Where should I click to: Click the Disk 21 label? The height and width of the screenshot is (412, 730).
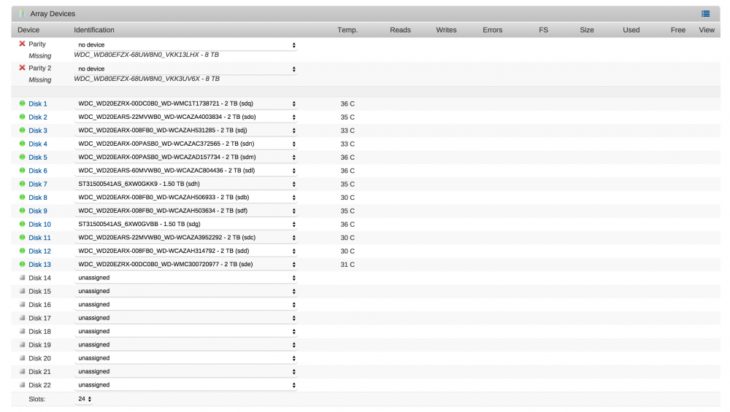click(x=39, y=372)
